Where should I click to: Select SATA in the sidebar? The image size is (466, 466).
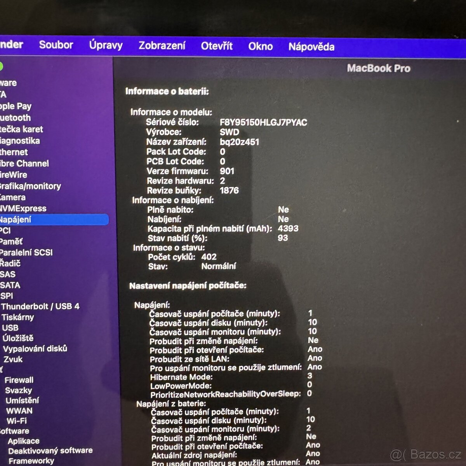pos(10,285)
